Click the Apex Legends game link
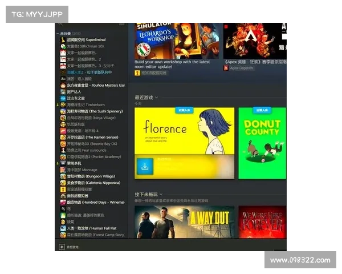 (x=242, y=68)
